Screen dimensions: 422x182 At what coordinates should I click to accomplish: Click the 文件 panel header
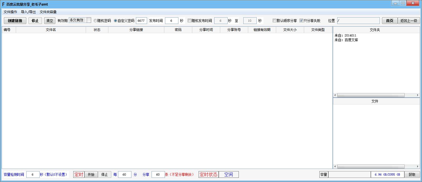click(376, 101)
